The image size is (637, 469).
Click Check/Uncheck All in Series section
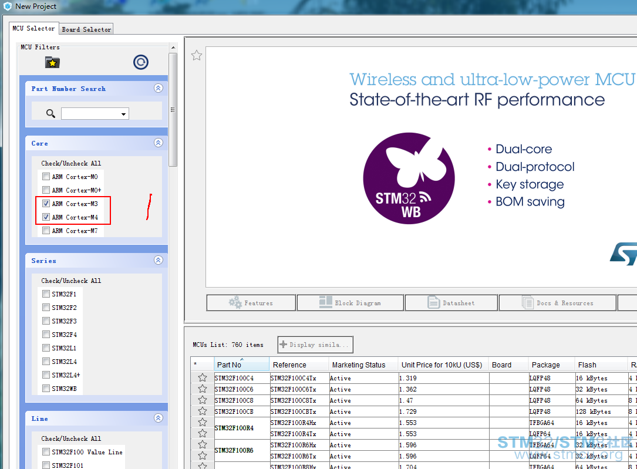click(x=71, y=281)
